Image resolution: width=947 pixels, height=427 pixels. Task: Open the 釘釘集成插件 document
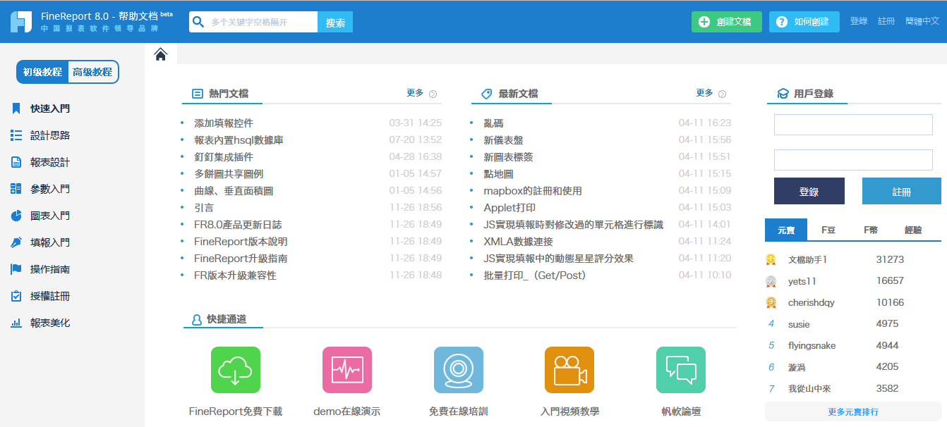(224, 156)
